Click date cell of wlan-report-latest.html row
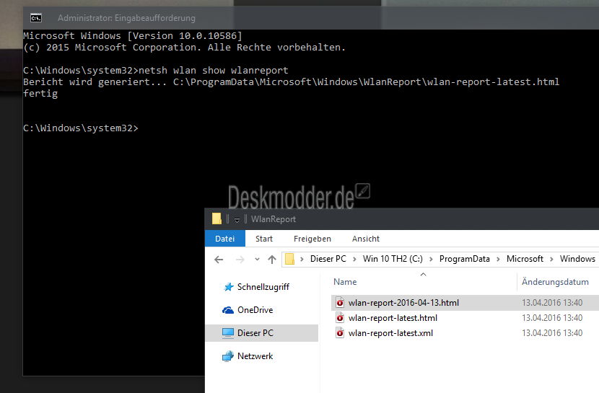Screen dimensions: 599x393 552,318
